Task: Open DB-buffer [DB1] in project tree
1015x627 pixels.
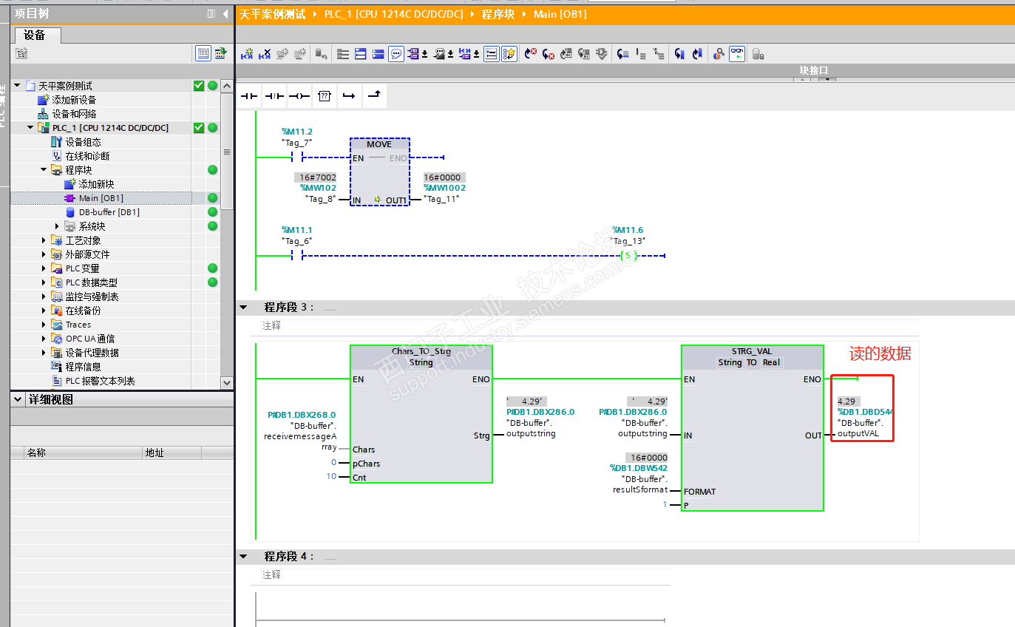Action: tap(109, 212)
